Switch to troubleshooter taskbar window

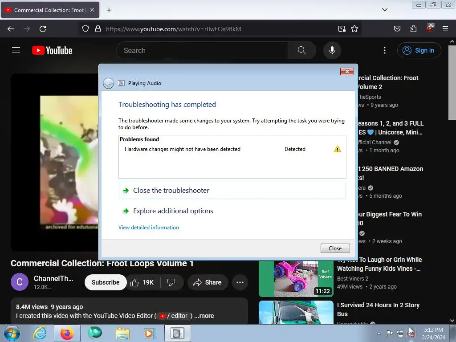177,333
